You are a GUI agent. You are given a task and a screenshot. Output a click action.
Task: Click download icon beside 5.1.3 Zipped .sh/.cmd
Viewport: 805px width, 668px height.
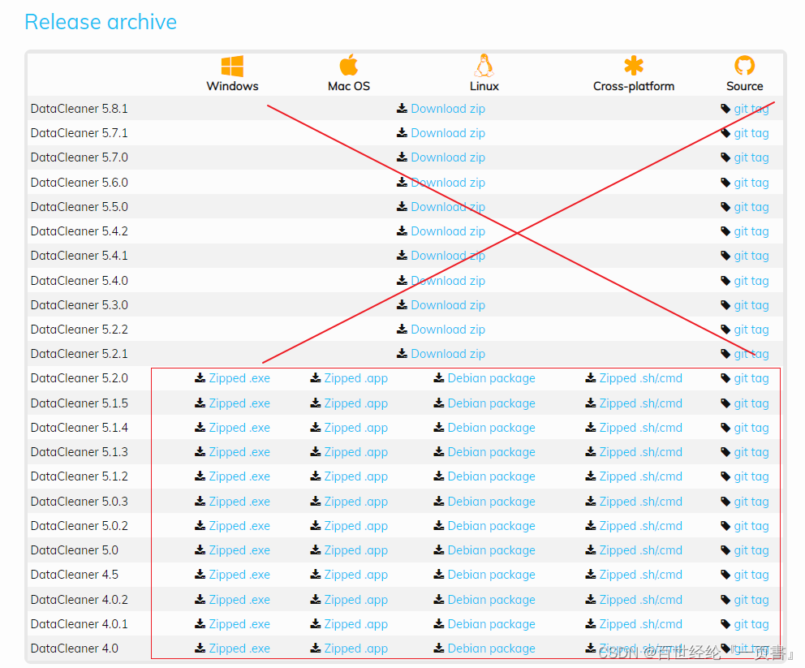[x=591, y=452]
